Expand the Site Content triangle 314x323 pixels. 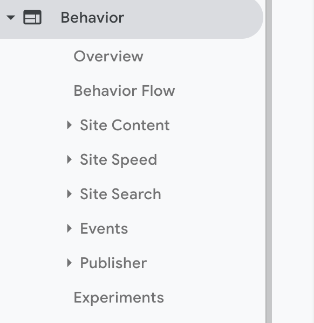pos(70,125)
